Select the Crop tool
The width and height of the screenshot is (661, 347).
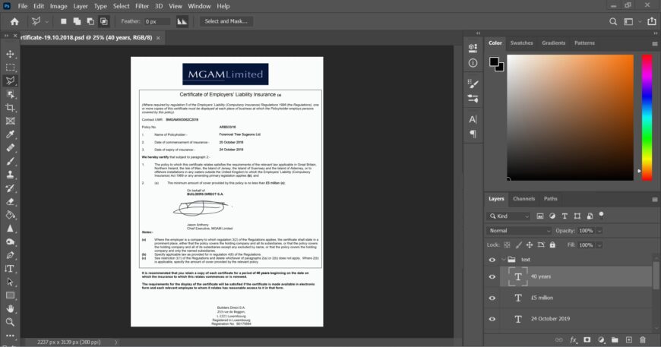(10, 107)
